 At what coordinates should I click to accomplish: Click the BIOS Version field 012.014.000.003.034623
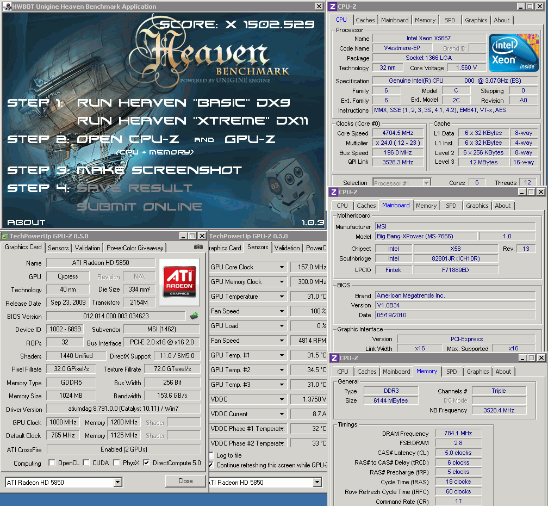[116, 316]
